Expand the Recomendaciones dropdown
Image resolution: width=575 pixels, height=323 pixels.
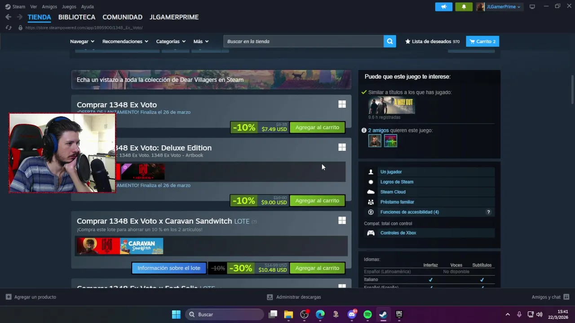125,41
